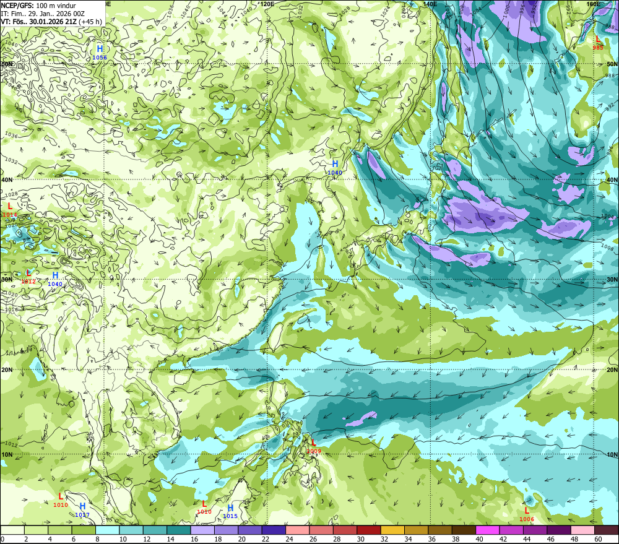Click the 50N label on the left edge
The height and width of the screenshot is (544, 619).
(7, 64)
